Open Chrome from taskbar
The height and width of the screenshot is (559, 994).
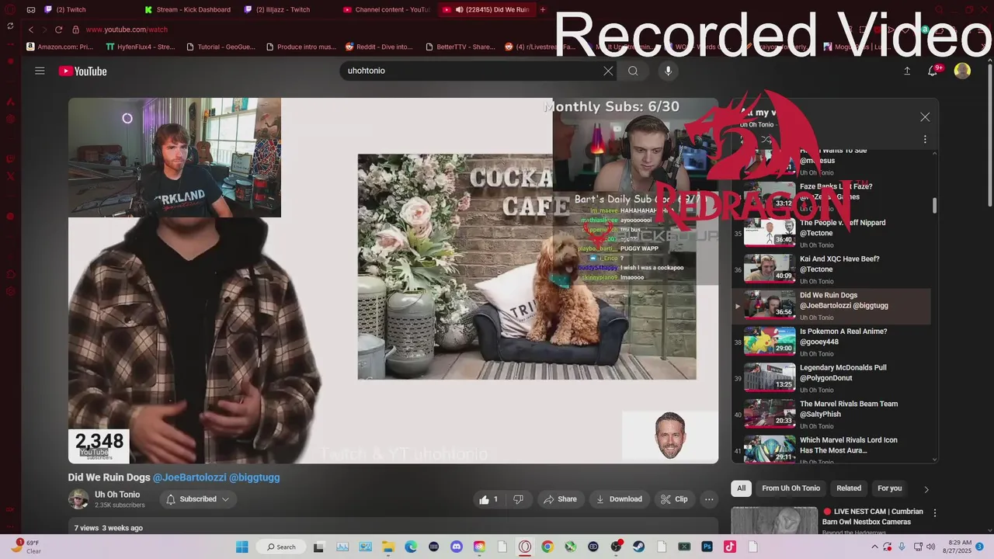tap(547, 547)
